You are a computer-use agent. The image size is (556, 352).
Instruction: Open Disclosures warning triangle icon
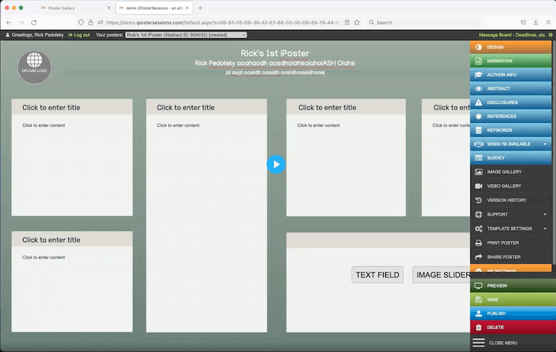coord(478,103)
